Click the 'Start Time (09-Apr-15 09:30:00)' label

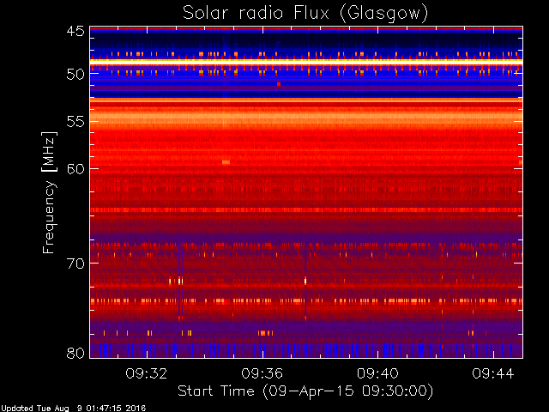[x=305, y=391]
